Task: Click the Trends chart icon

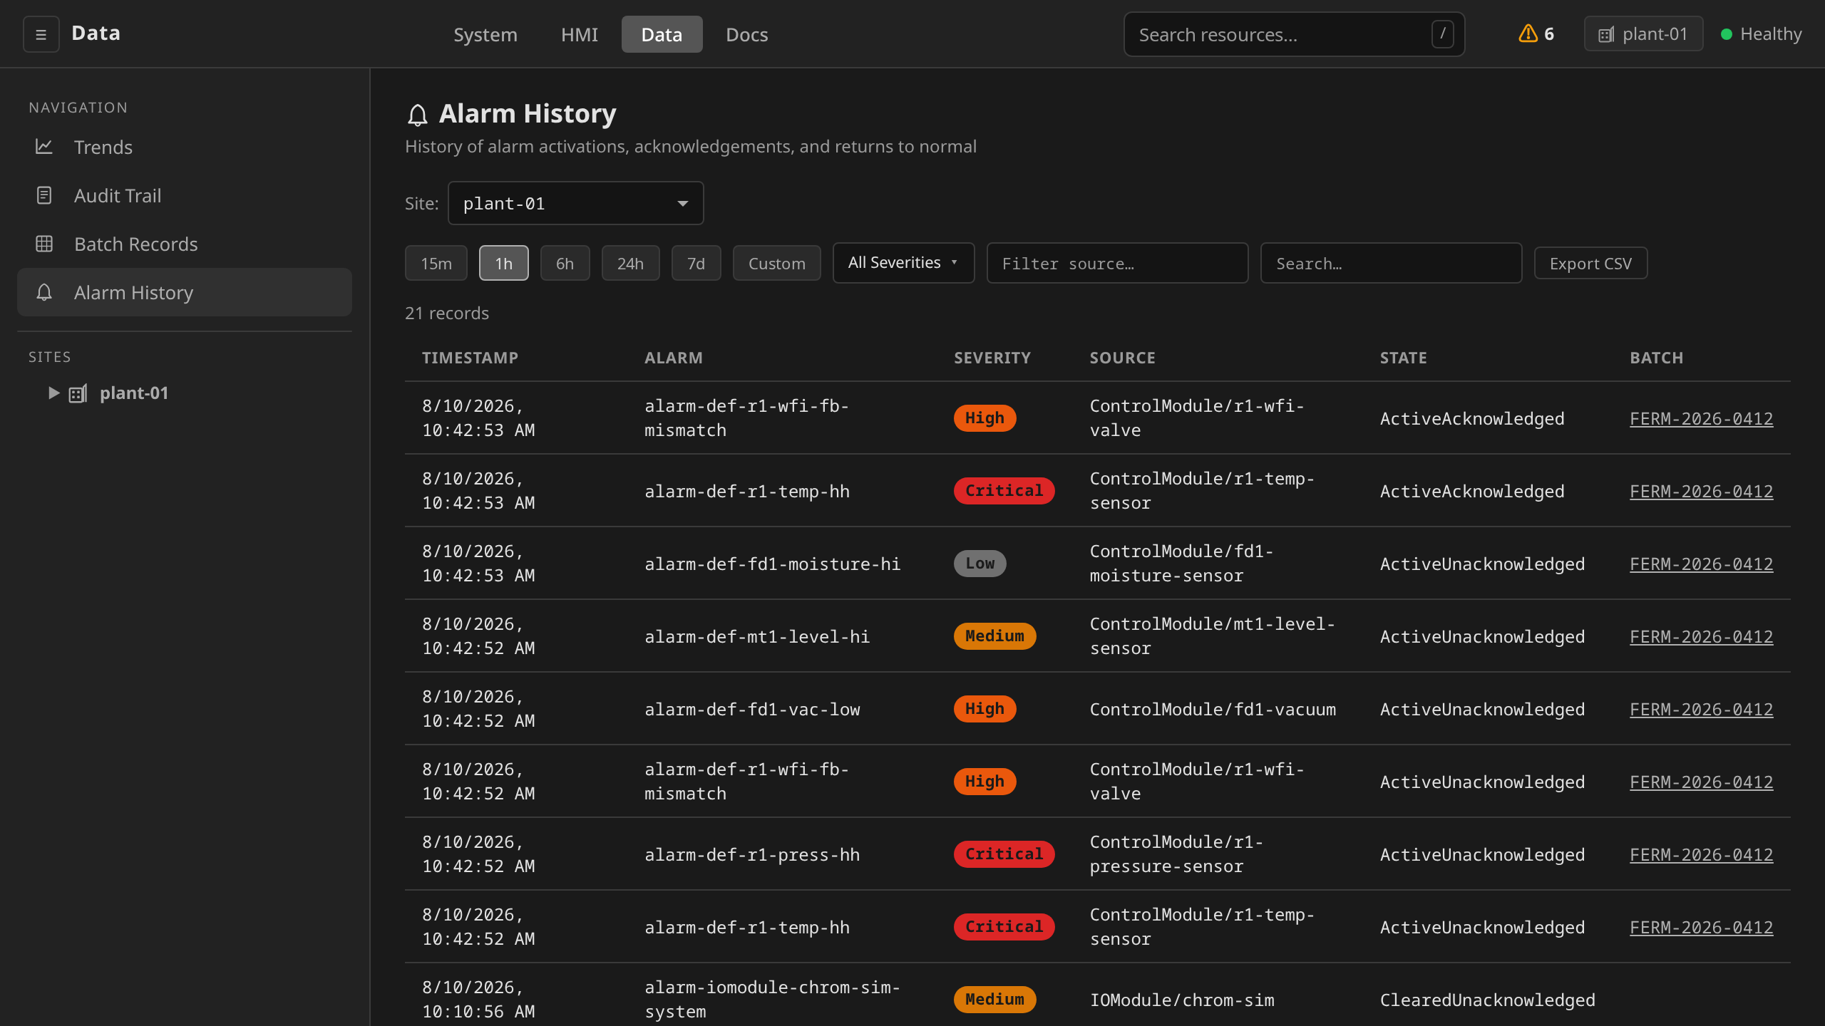Action: 44,147
